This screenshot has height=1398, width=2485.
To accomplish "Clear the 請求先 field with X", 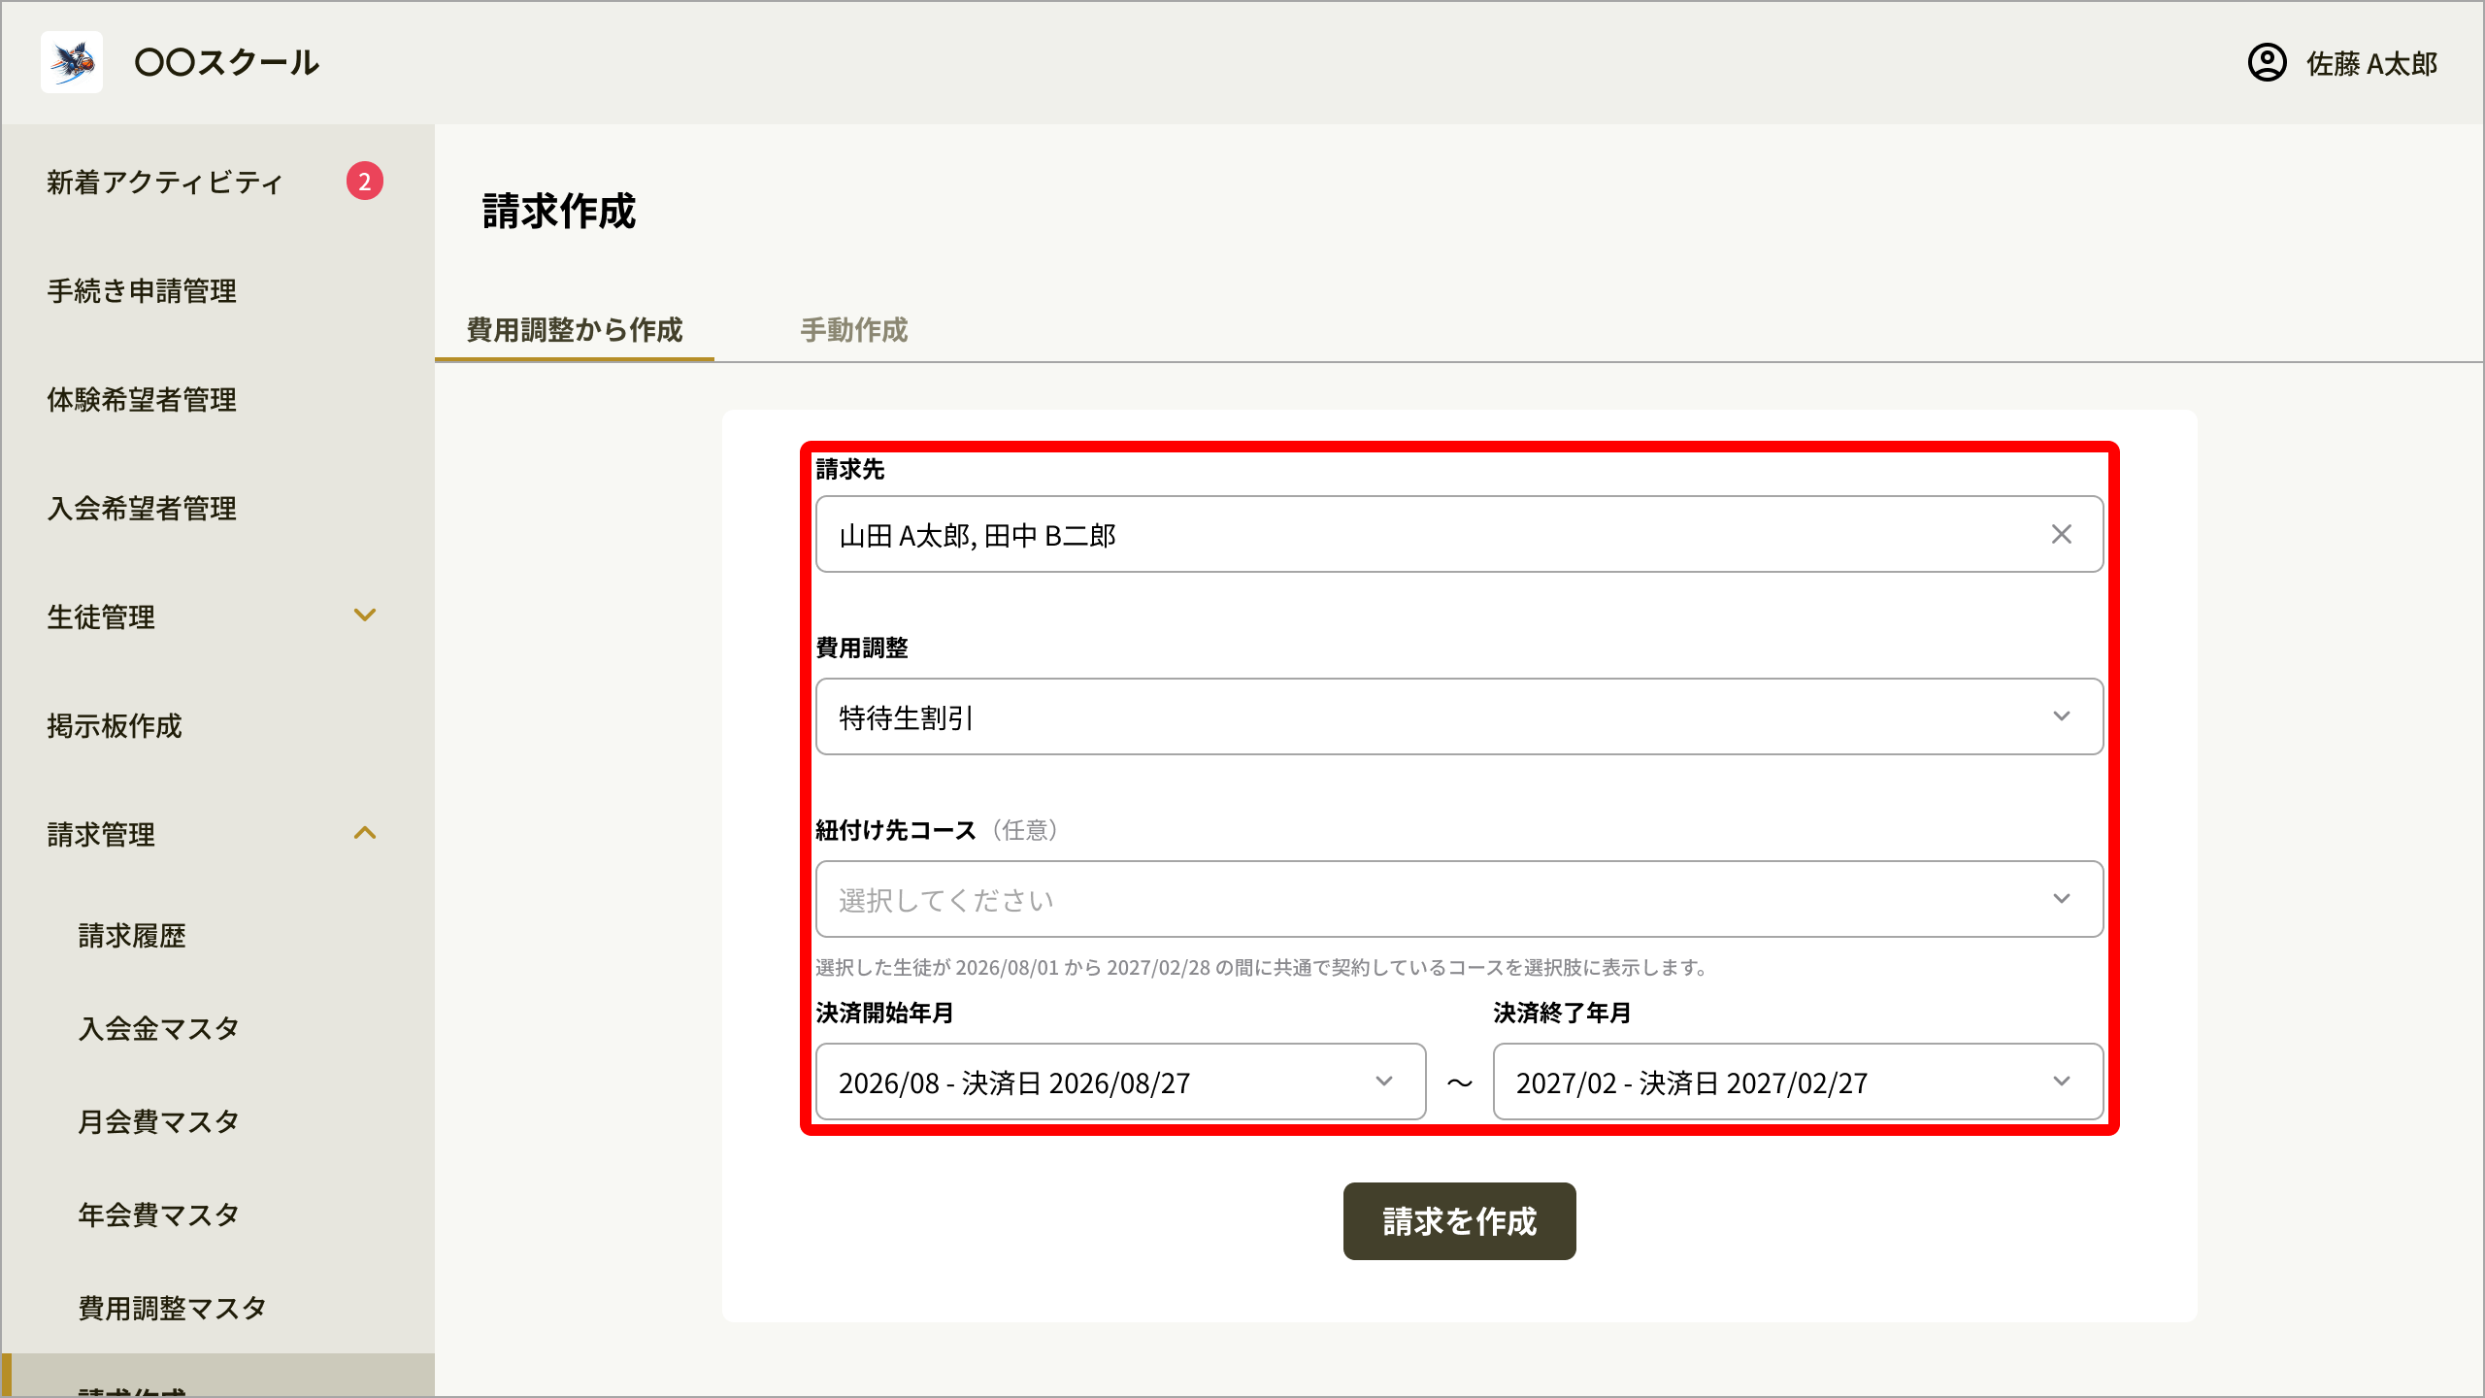I will pos(2062,534).
